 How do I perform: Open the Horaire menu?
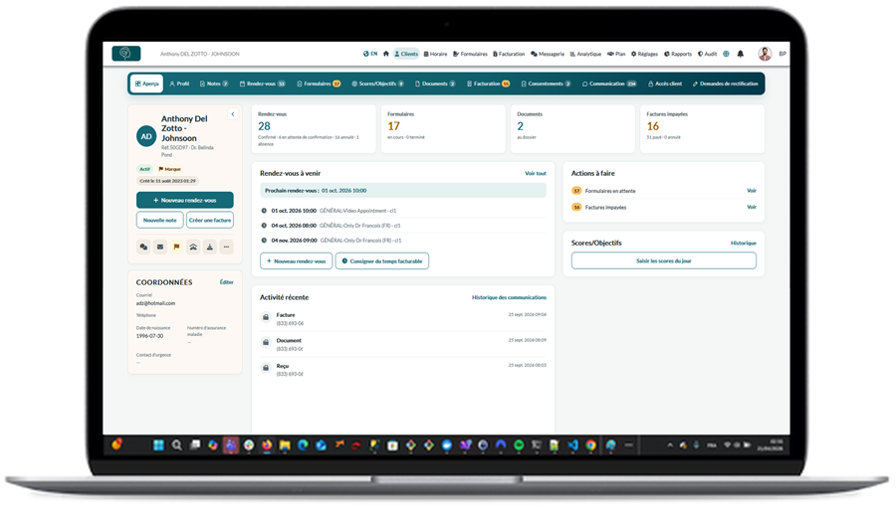click(435, 54)
